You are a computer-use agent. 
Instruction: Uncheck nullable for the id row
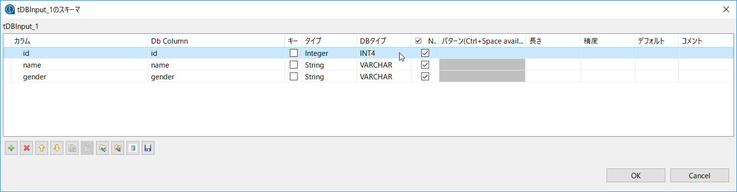425,53
